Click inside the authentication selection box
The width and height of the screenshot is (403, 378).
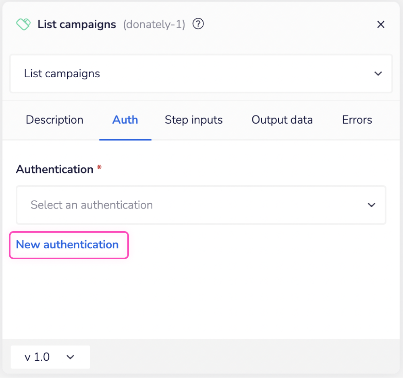tap(201, 205)
